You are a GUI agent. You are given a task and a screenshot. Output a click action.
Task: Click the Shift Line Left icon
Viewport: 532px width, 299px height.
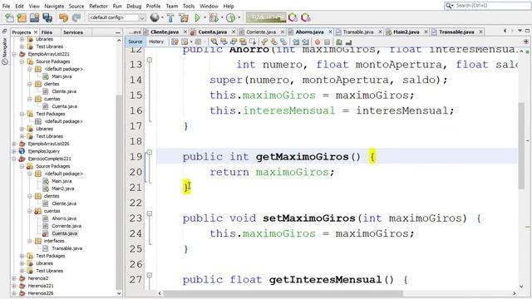296,42
